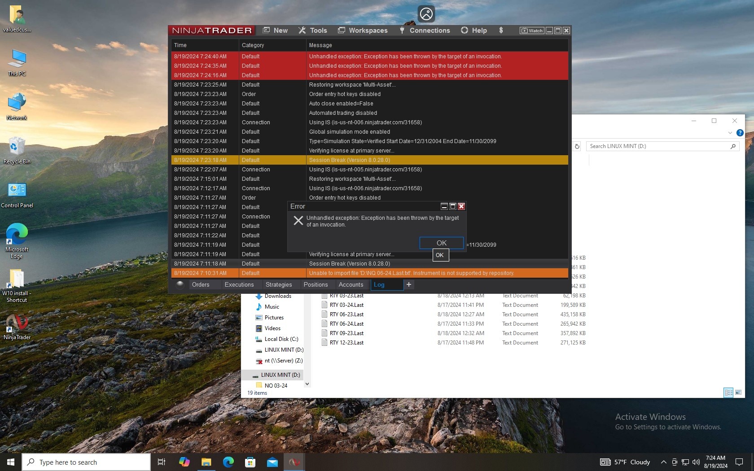This screenshot has width=754, height=471.
Task: Select the Network desktop icon
Action: pyautogui.click(x=17, y=107)
